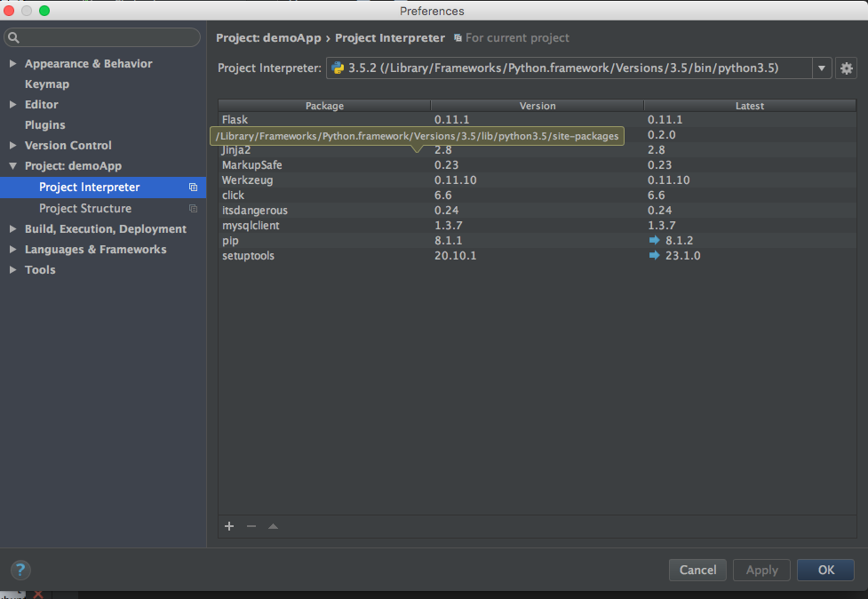Collapse Project: demoApp section
The image size is (868, 599).
(12, 166)
